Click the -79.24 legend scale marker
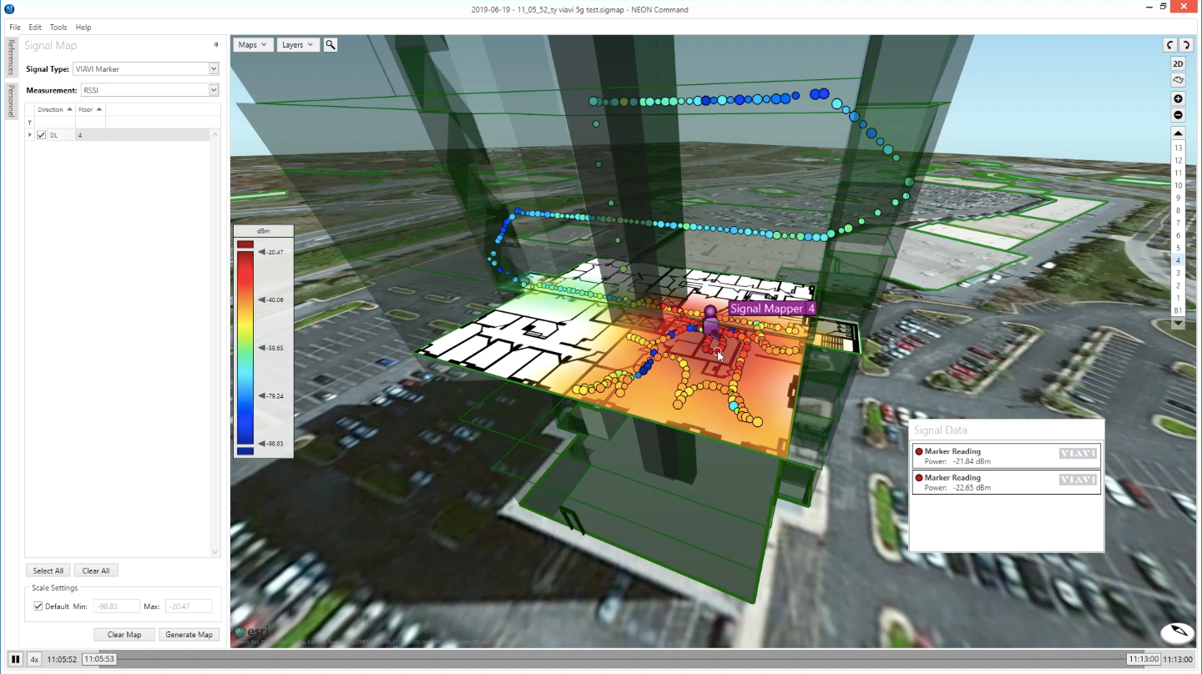The height and width of the screenshot is (674, 1202). (270, 395)
